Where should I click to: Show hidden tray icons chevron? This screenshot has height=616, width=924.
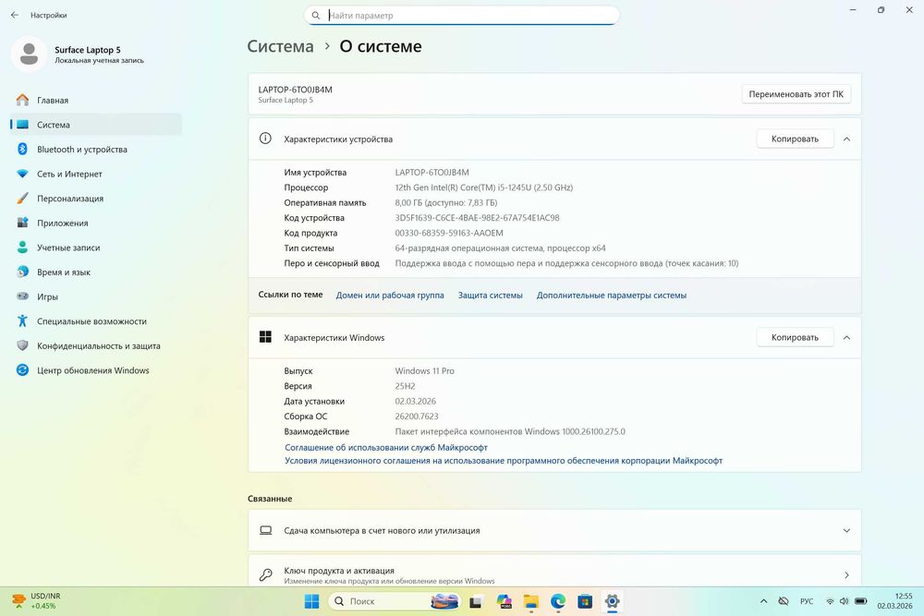coord(764,601)
